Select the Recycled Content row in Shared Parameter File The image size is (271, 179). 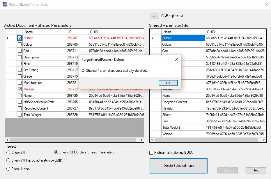(x=175, y=102)
